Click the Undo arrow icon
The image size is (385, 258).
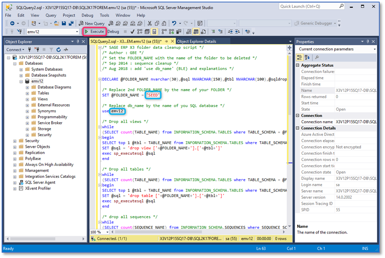pyautogui.click(x=174, y=23)
